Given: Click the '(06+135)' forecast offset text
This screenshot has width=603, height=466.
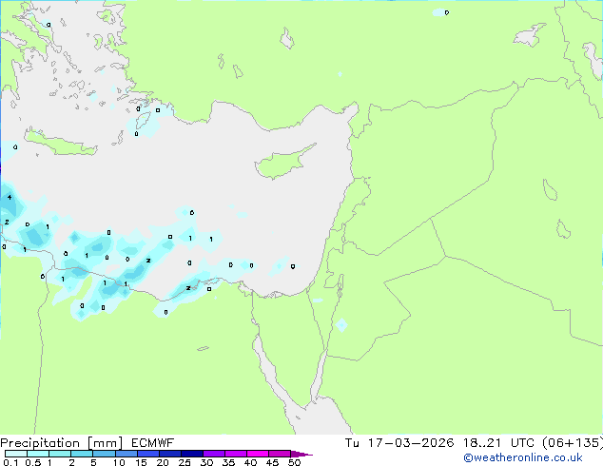Looking at the screenshot, I should tap(573, 443).
